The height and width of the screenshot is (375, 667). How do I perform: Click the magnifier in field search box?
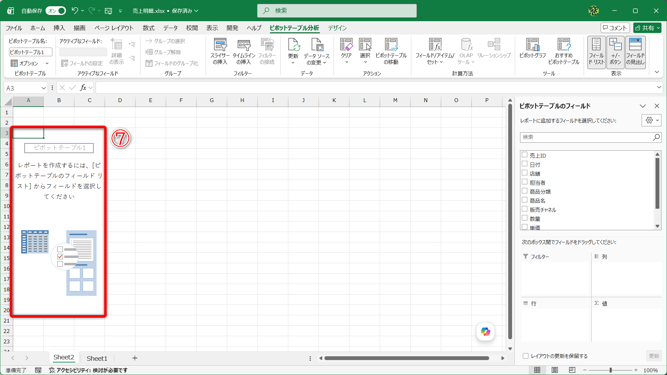click(656, 137)
